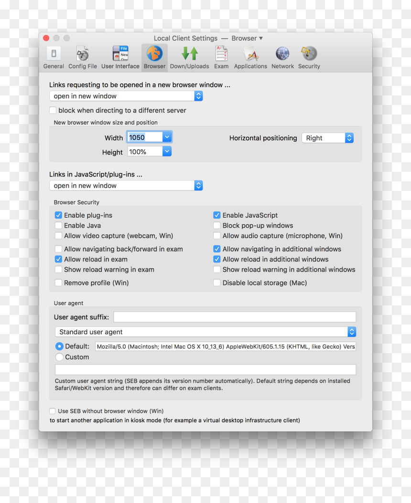Click the User agent suffix field
Viewport: 411px width, 503px height.
[235, 317]
